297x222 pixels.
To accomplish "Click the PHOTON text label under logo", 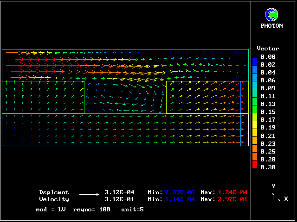I will pos(271,26).
